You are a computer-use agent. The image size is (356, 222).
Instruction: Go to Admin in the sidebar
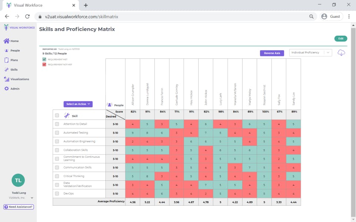[x=15, y=89]
